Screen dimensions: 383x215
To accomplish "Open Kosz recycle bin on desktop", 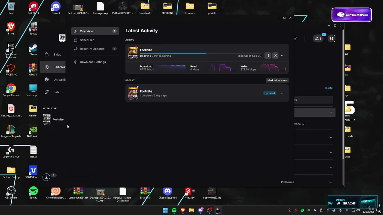I will pos(11,8).
